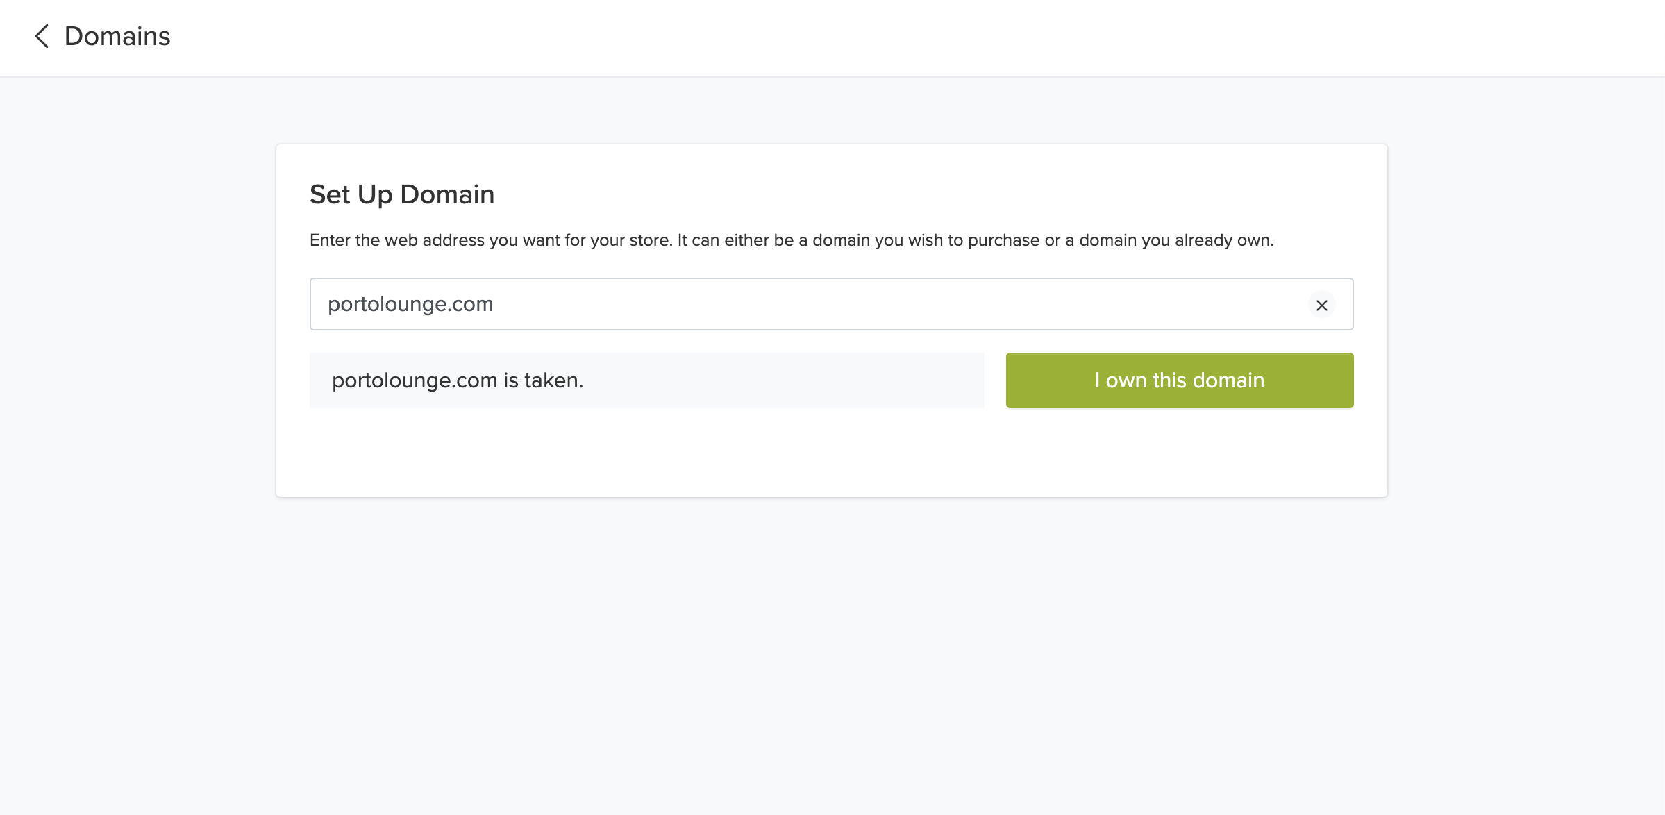Click the 'Set Up Domain' heading

(x=402, y=194)
